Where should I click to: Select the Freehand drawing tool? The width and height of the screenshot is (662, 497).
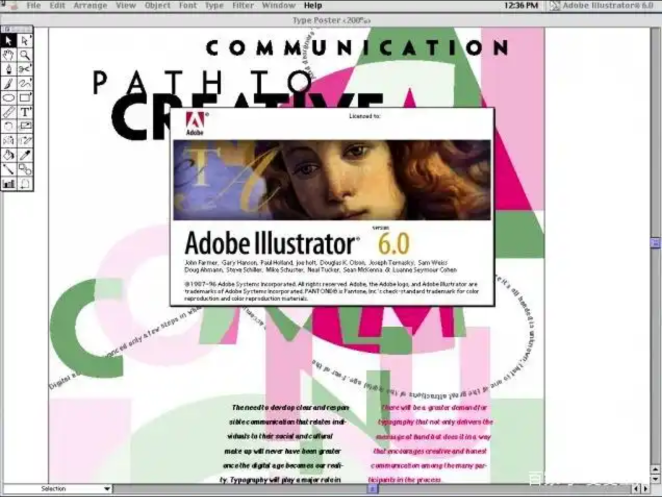point(25,83)
